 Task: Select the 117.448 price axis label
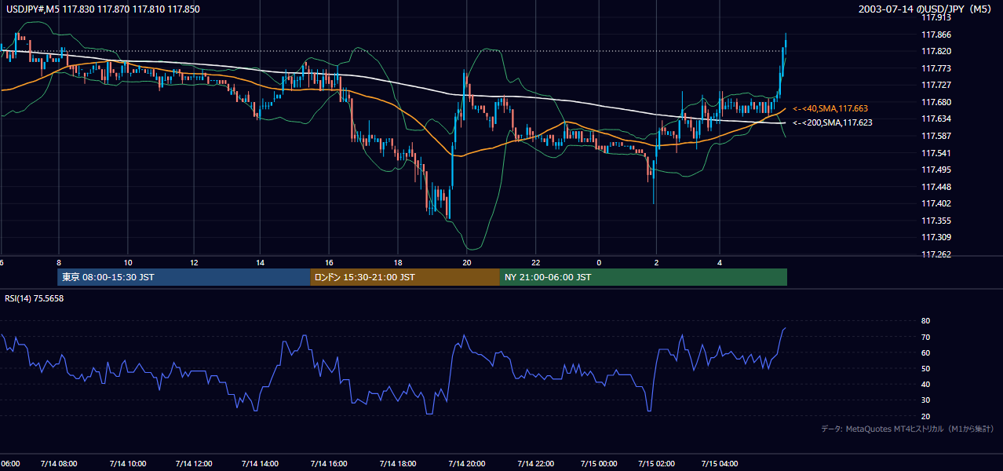[x=936, y=187]
